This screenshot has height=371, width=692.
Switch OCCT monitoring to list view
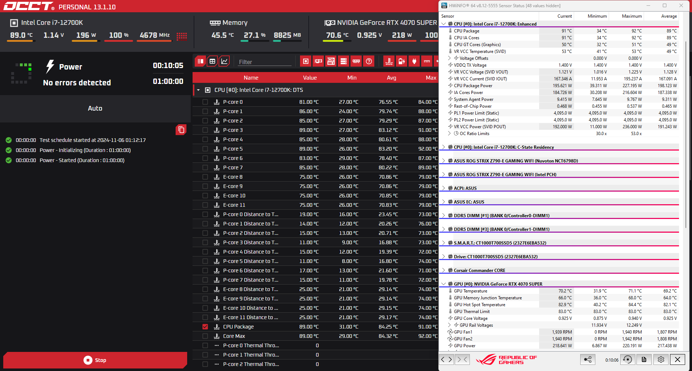tap(200, 61)
